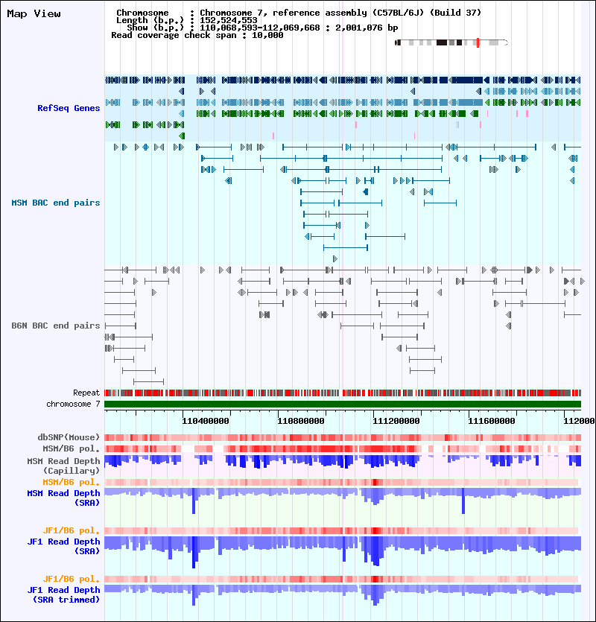
Task: Click the Chromosome 7 reference assembly text
Action: click(x=340, y=13)
